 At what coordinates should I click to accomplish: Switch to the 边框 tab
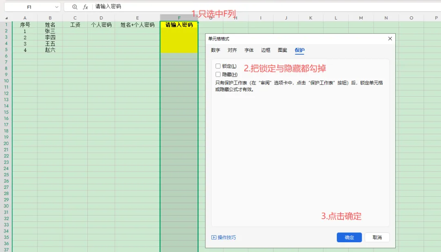[x=265, y=50]
